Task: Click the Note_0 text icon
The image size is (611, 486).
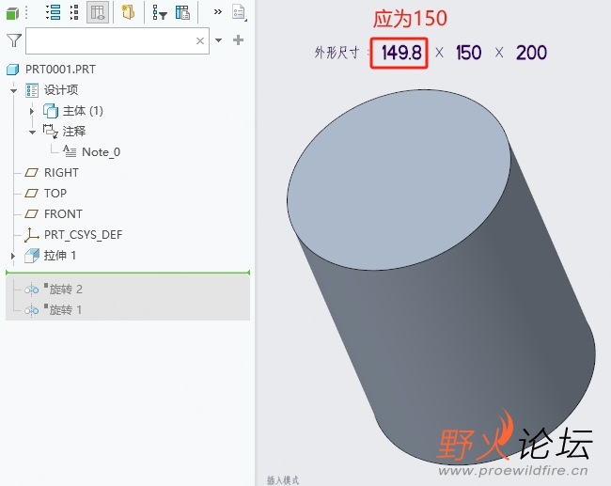Action: pos(70,151)
